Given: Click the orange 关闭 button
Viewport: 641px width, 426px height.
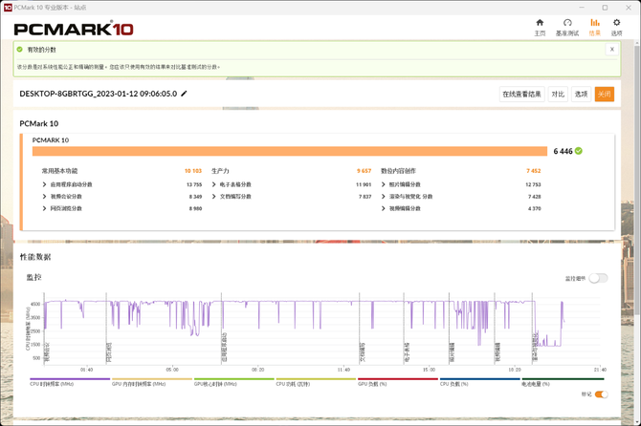Looking at the screenshot, I should (605, 95).
